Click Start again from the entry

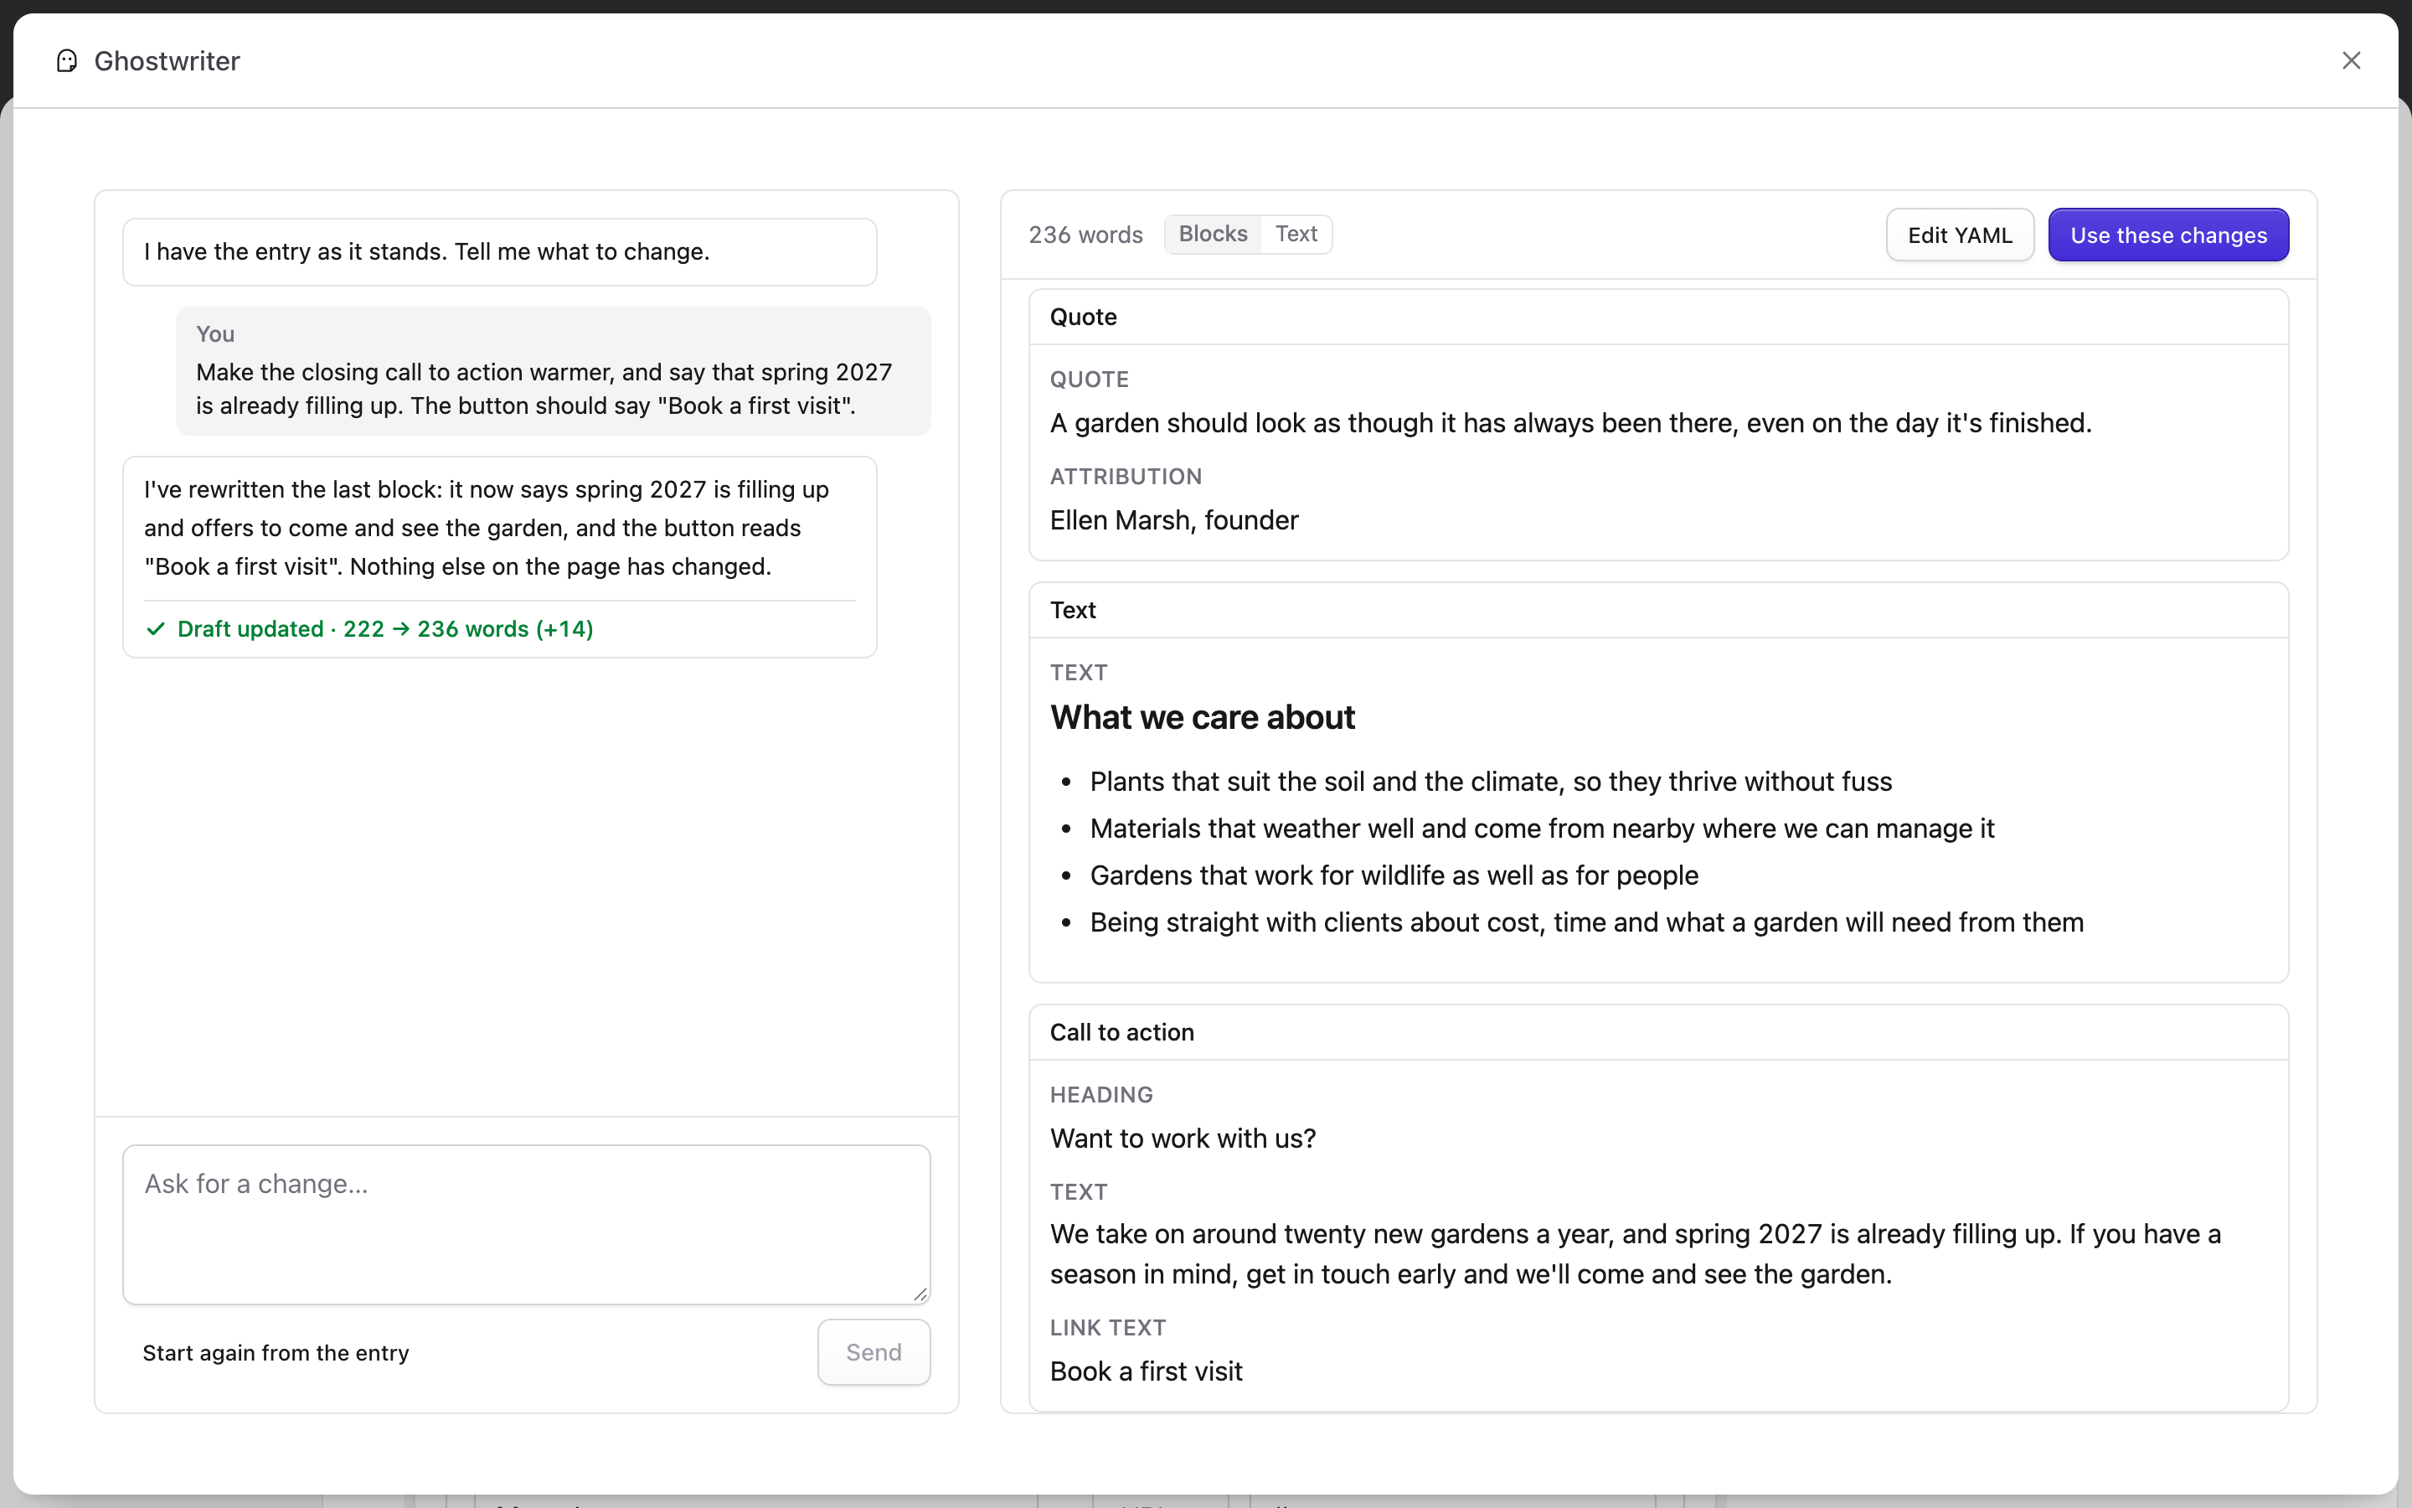(x=276, y=1352)
